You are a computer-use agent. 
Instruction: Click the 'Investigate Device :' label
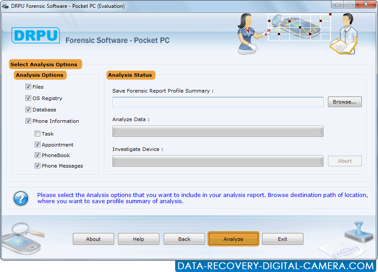(138, 149)
